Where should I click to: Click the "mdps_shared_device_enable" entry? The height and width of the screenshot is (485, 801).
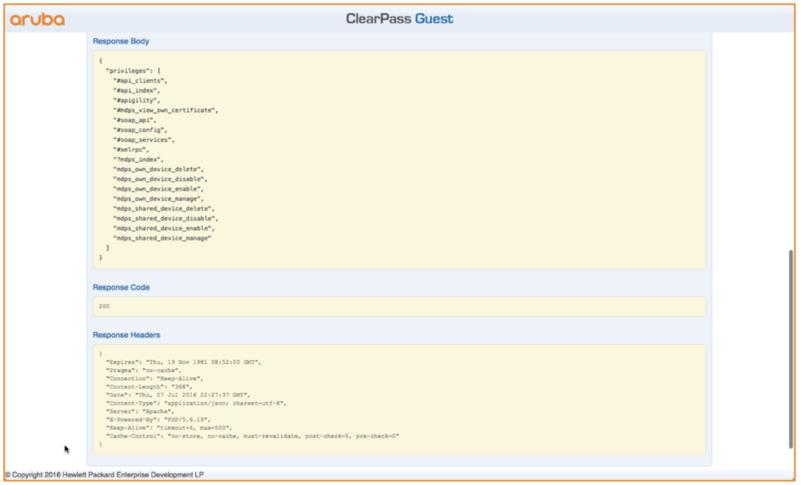(164, 228)
